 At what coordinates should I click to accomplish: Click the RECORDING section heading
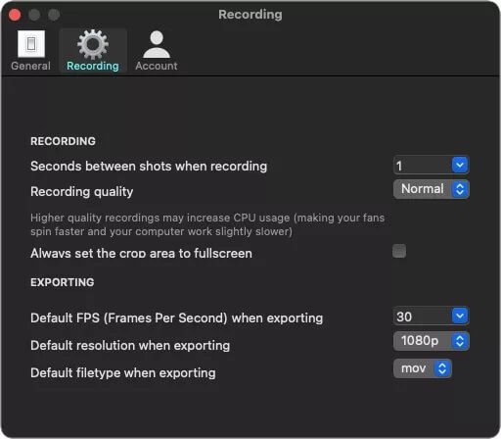(x=63, y=141)
